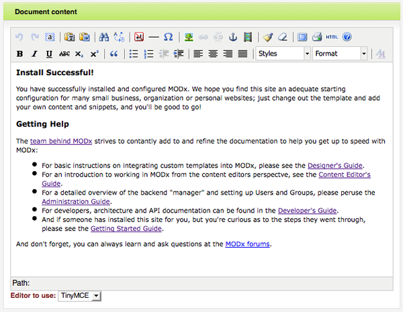Viewport: 403px width, 312px height.
Task: Toggle Strikethrough formatting
Action: pos(64,54)
